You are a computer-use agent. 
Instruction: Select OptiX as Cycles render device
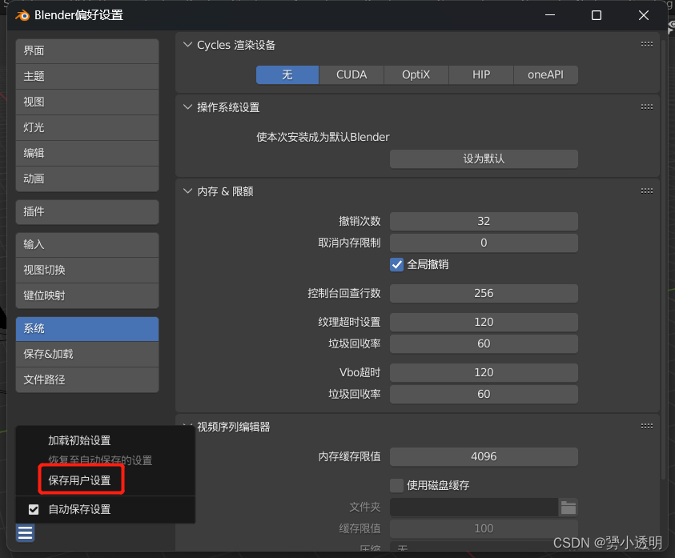click(x=416, y=75)
